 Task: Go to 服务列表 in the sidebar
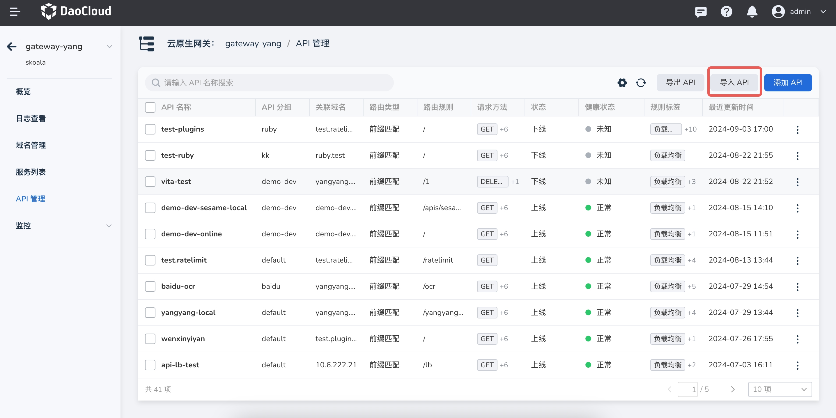pos(31,172)
